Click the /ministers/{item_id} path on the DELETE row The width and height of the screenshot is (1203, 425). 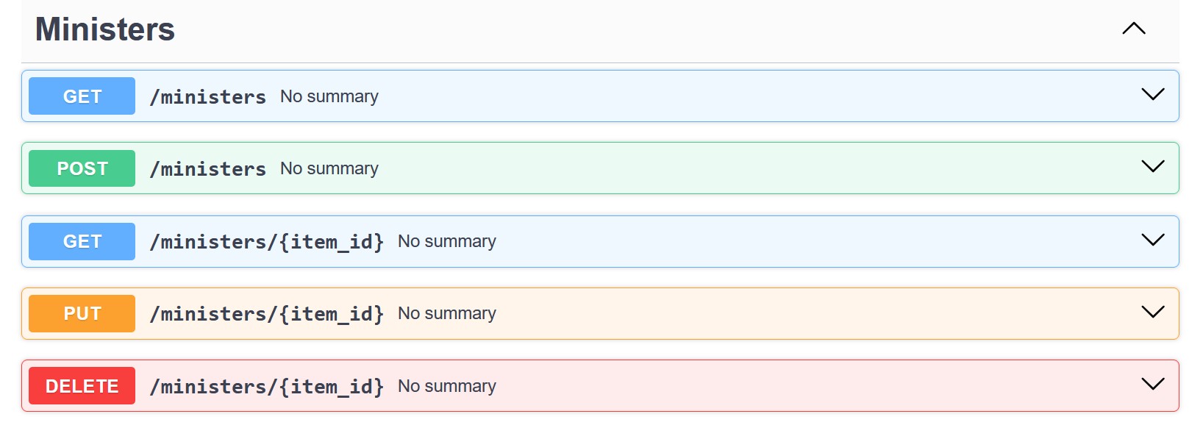pos(268,385)
